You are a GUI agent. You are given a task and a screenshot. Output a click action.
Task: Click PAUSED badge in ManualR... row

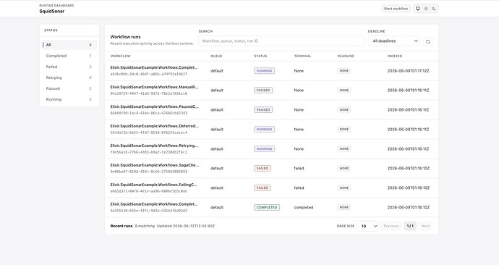pos(263,90)
